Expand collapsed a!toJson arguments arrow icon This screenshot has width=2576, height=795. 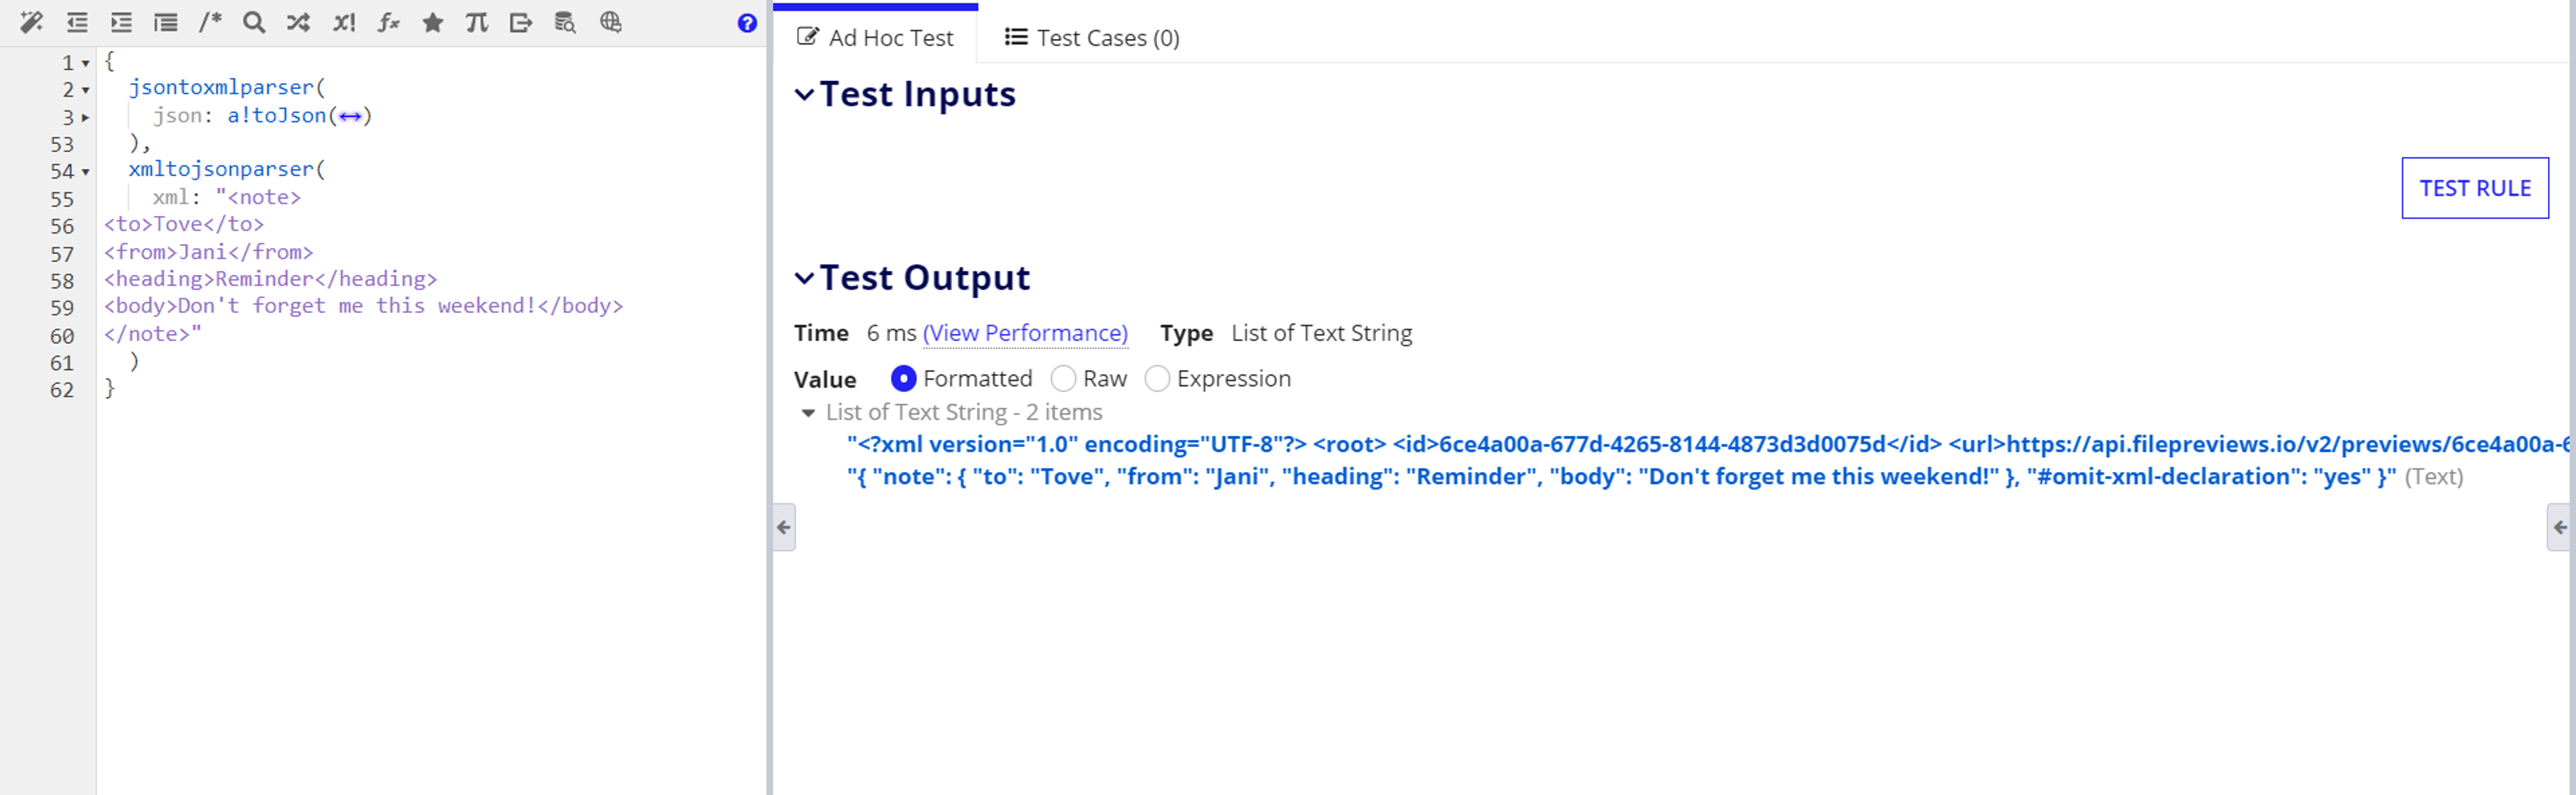(x=350, y=117)
